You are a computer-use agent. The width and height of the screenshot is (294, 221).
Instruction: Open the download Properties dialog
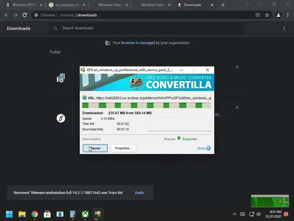(x=123, y=148)
